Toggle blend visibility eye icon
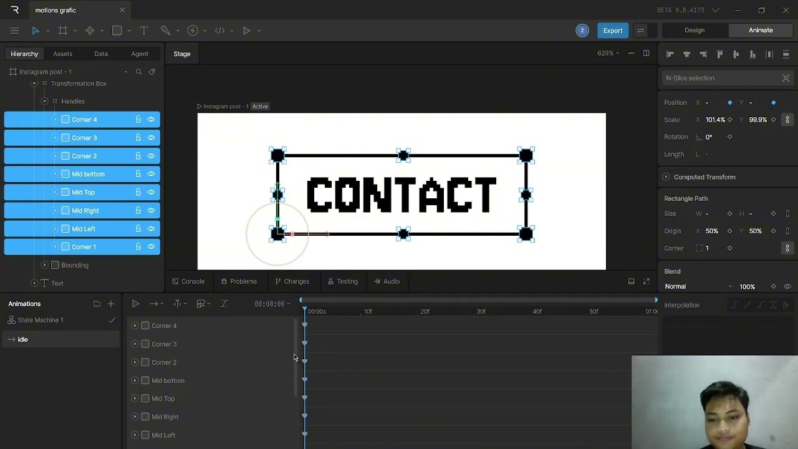 point(787,287)
